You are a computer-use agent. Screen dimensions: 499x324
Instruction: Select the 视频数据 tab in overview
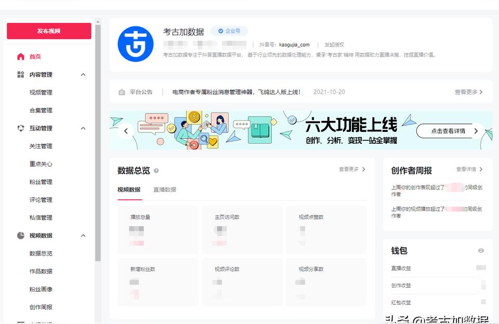pyautogui.click(x=129, y=190)
